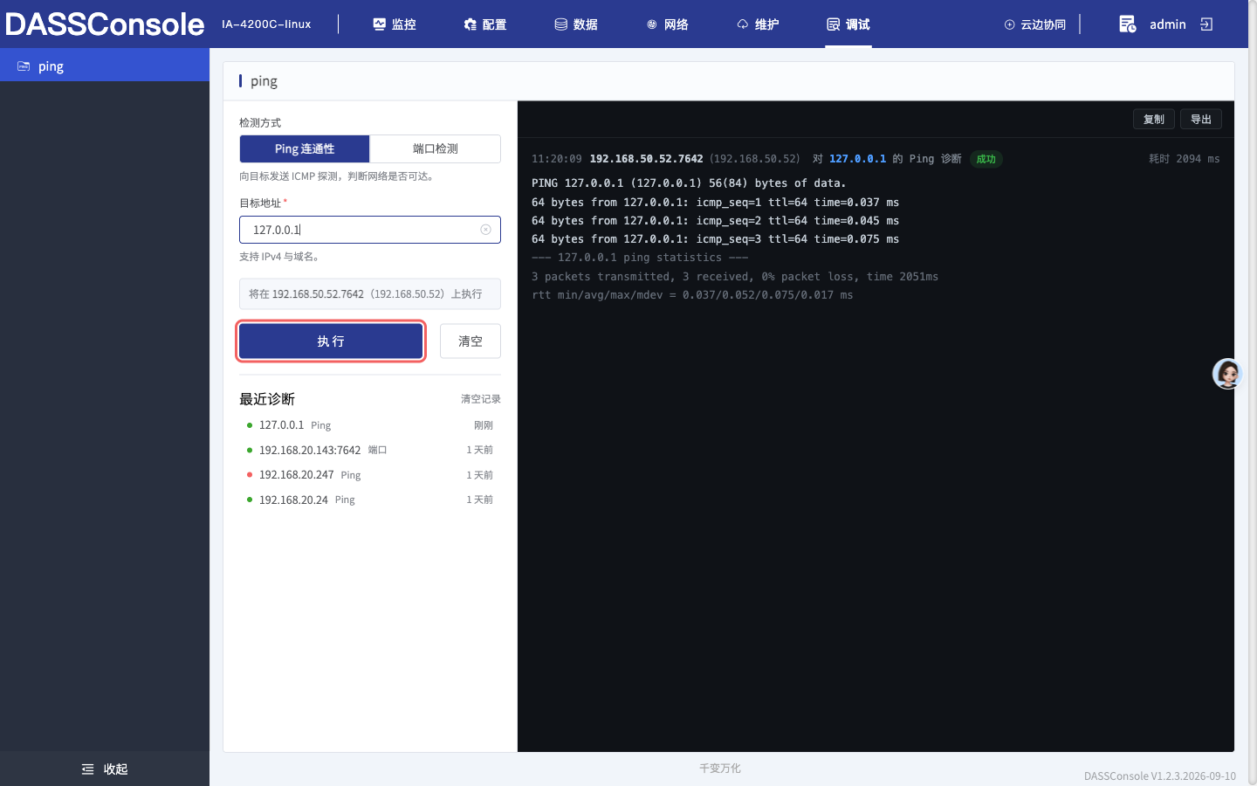The image size is (1257, 786).
Task: Open recent diagnosis 192.168.20.143:7642
Action: coord(370,450)
